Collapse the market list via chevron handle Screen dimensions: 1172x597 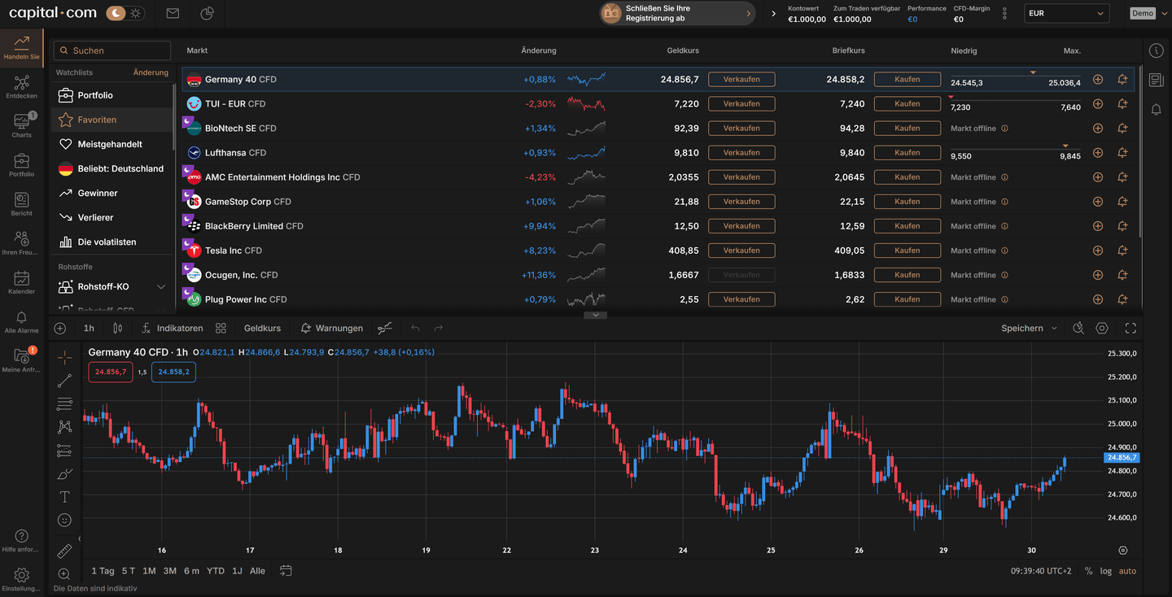(x=596, y=315)
